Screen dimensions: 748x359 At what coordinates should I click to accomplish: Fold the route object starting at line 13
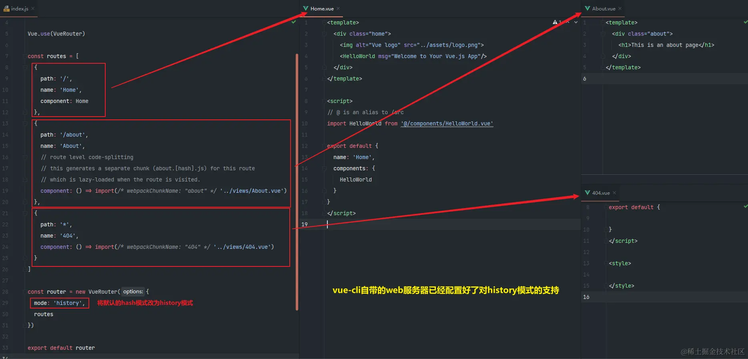[x=25, y=123]
